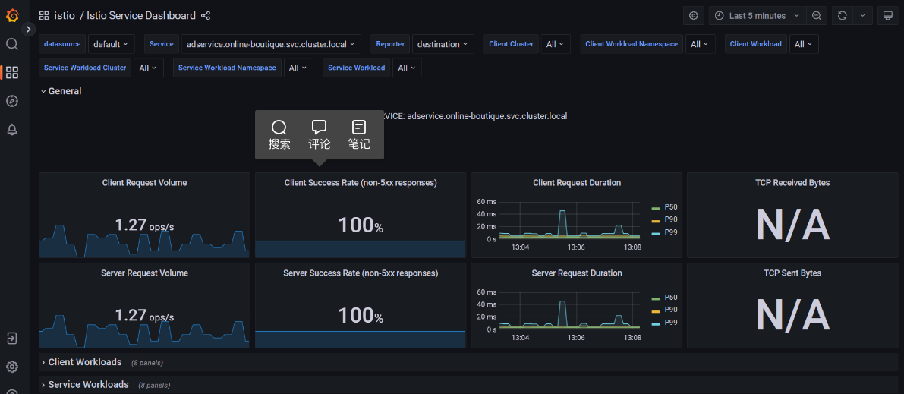Open the datasource default dropdown
Image resolution: width=904 pixels, height=394 pixels.
[112, 44]
